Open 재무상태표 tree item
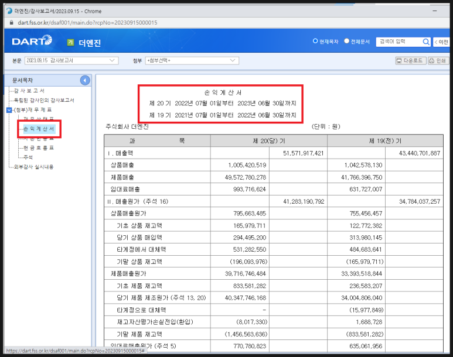 pyautogui.click(x=39, y=119)
